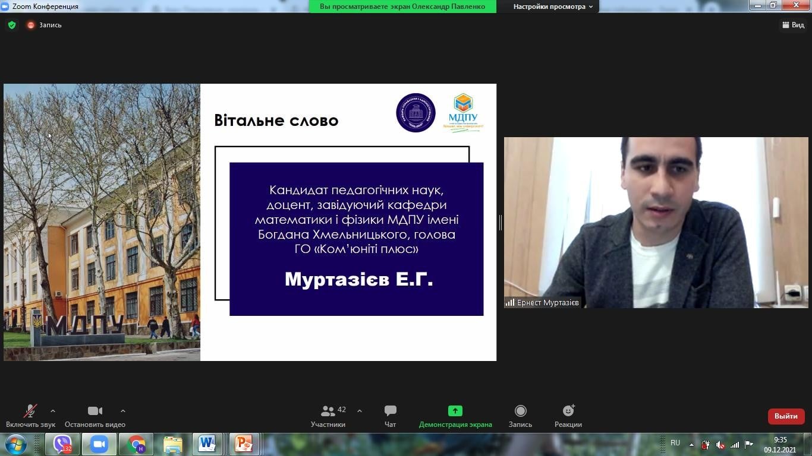Click the recording status indicator Запись
The width and height of the screenshot is (812, 456).
(x=45, y=25)
